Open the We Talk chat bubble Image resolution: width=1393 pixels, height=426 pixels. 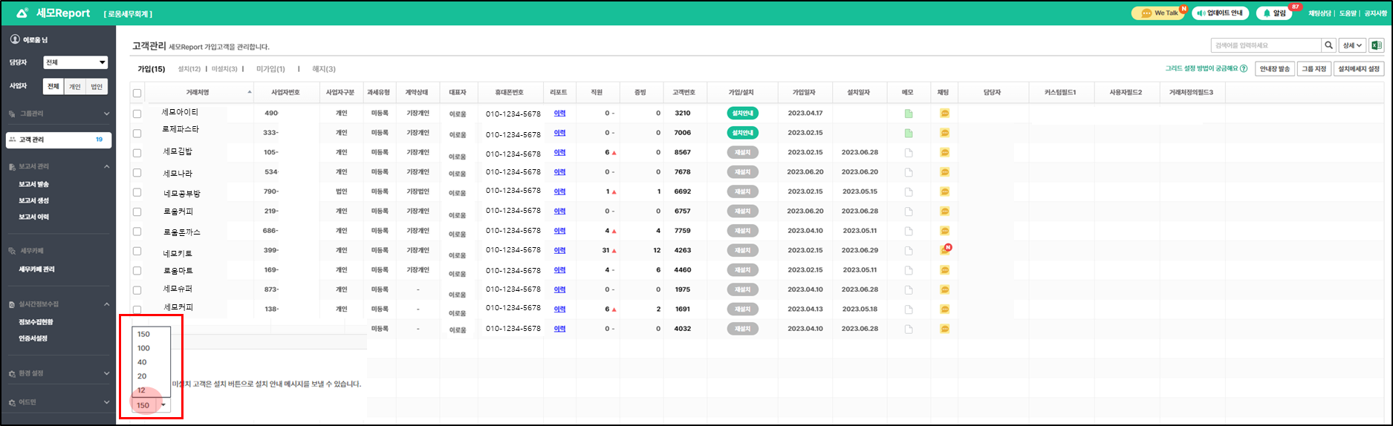click(1158, 13)
